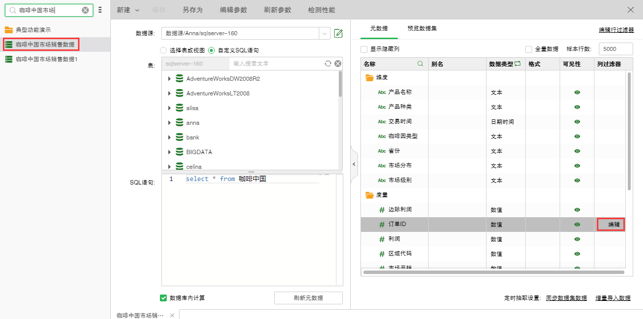Select the 选择表或视图 radio option
643x319 pixels.
pos(163,50)
